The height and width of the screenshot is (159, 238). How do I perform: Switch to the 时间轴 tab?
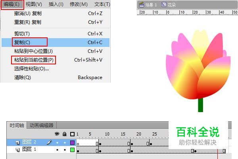(17, 125)
